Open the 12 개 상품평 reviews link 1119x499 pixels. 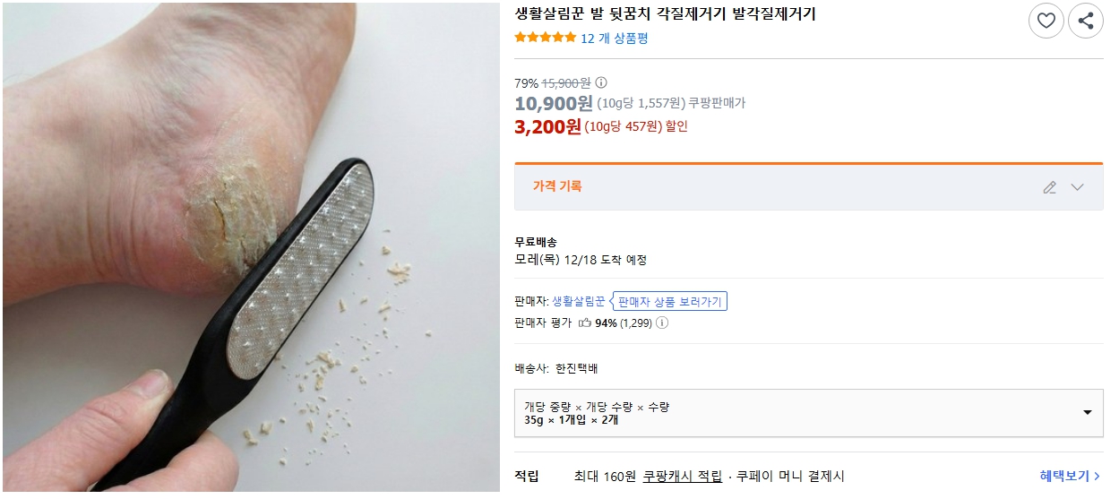pos(614,39)
